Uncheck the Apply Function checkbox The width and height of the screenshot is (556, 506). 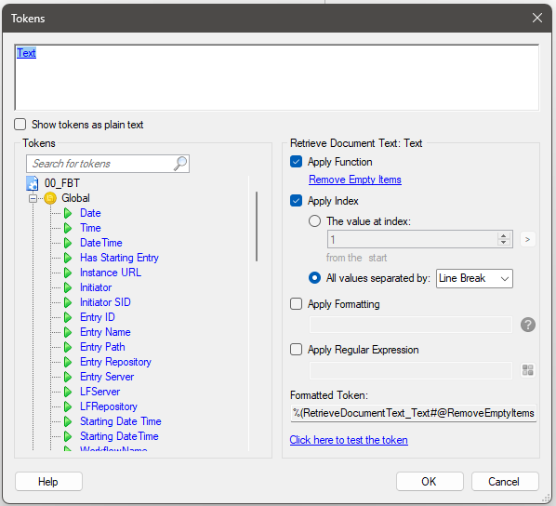(x=296, y=162)
